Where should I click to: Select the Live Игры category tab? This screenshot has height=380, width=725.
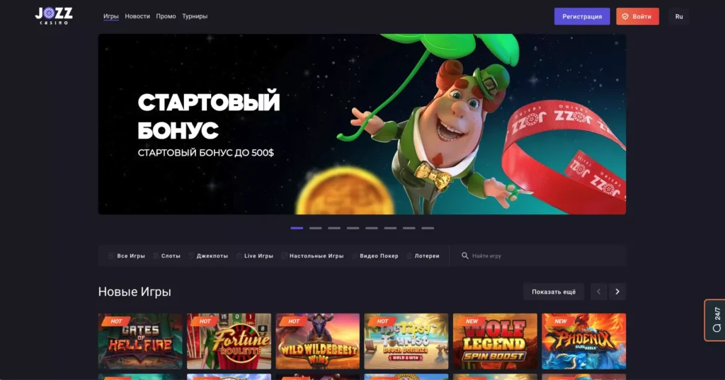[255, 255]
